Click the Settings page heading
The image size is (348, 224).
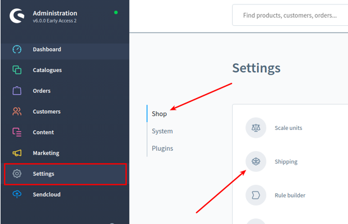point(256,68)
